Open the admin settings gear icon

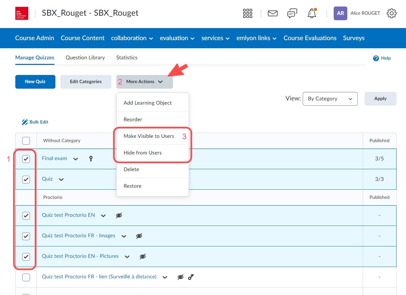391,13
